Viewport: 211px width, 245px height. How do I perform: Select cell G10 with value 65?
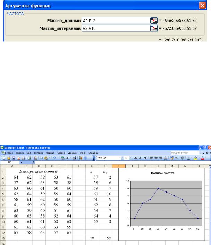[x=92, y=221]
